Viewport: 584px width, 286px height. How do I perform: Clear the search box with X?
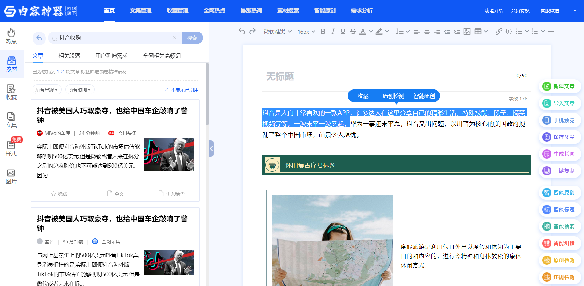174,38
